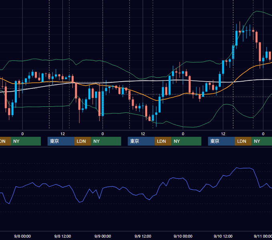Click the 9/10 00:00 date label
Screen dimensions: 272x240
coord(183,236)
